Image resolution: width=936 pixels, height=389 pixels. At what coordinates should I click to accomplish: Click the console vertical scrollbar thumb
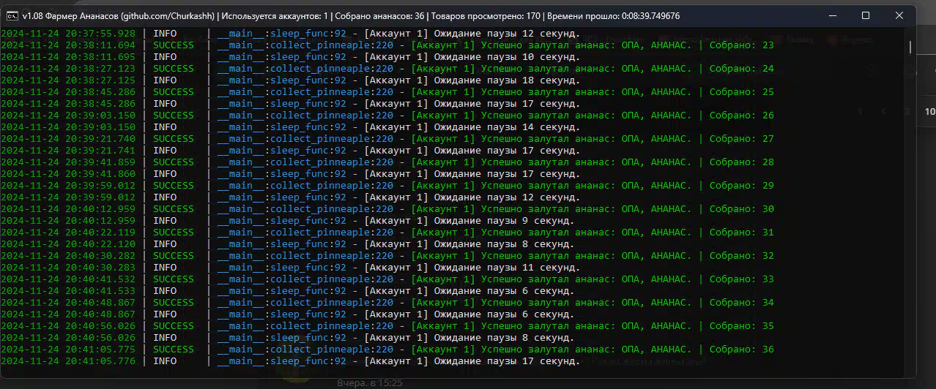(x=910, y=47)
